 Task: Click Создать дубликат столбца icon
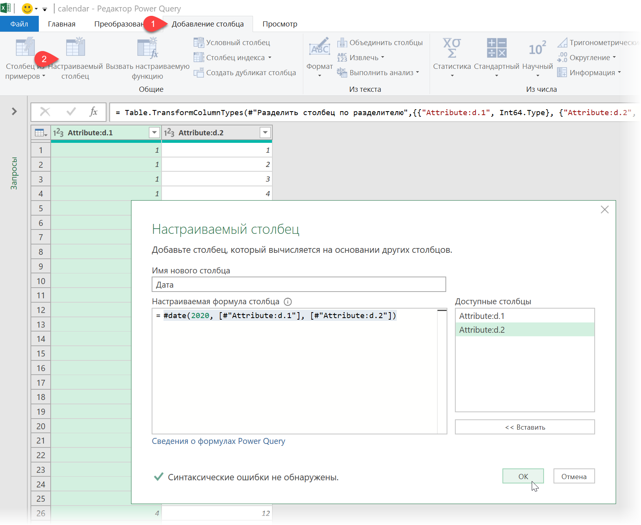[199, 72]
